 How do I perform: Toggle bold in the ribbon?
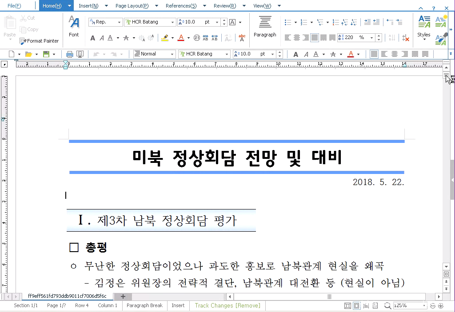point(92,38)
